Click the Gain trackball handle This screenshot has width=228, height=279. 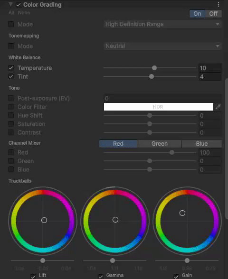182,213
